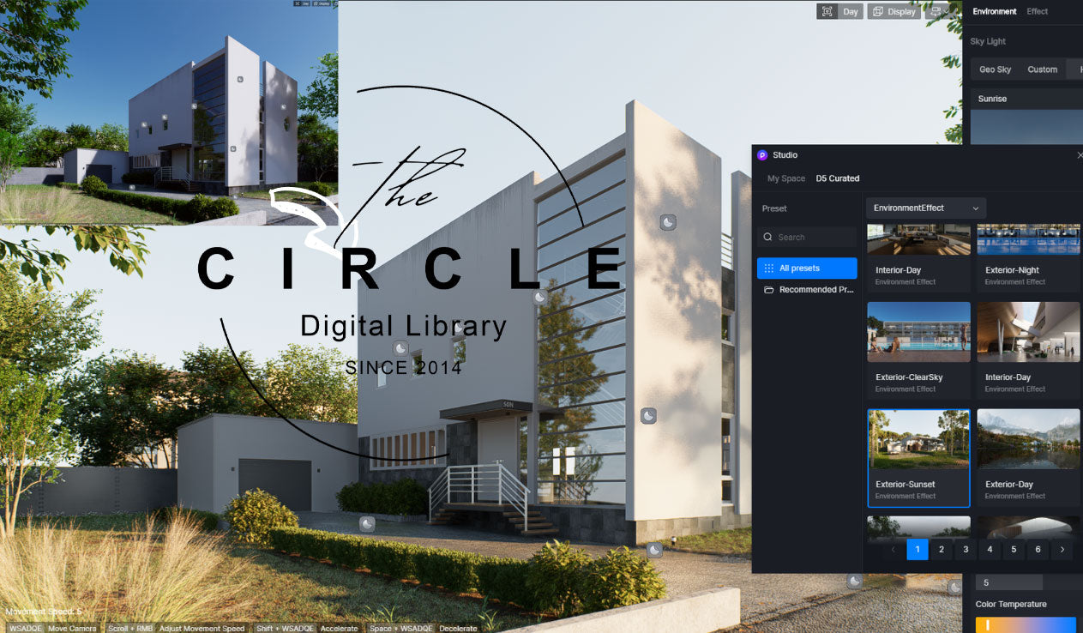Click the Preset heading in Studio
Image resolution: width=1083 pixels, height=633 pixels.
click(x=774, y=208)
